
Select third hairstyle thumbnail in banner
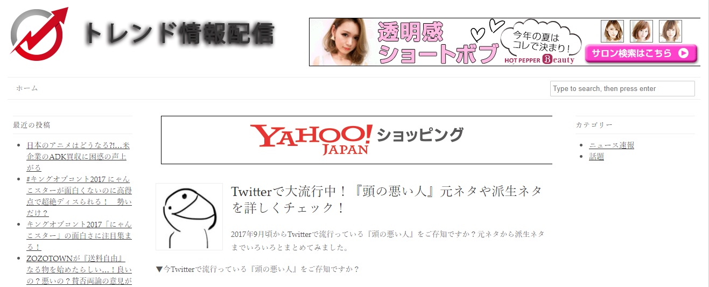point(670,31)
